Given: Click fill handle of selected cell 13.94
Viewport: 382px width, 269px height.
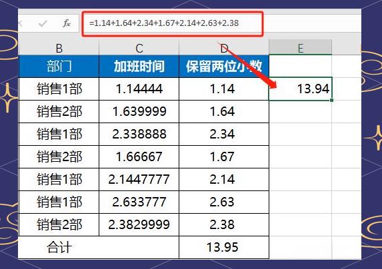Looking at the screenshot, I should pyautogui.click(x=331, y=100).
